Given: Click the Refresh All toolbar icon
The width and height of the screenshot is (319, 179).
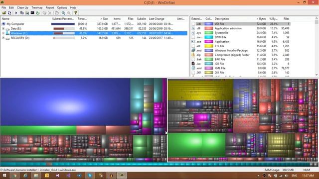Looking at the screenshot, I should click(x=9, y=13).
